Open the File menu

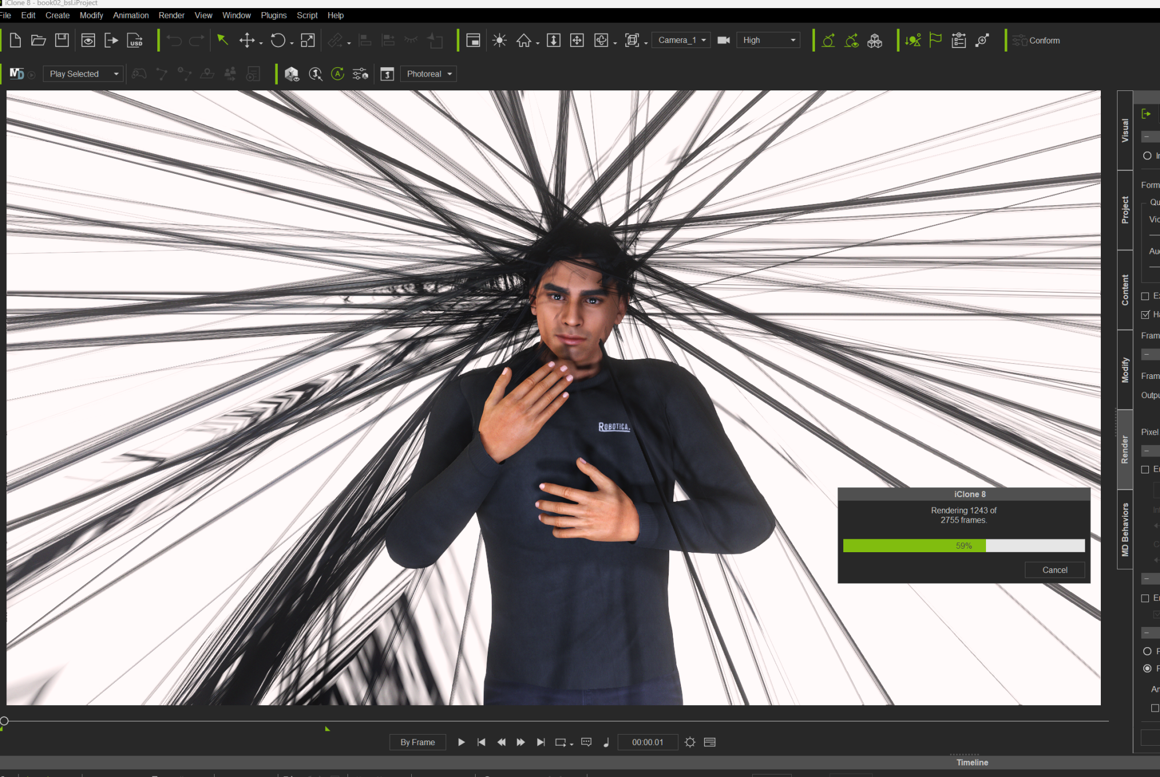[5, 15]
